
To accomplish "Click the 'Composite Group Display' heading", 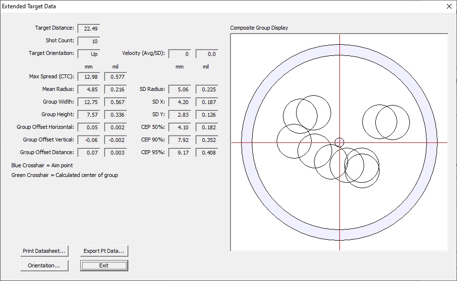I will pos(259,28).
